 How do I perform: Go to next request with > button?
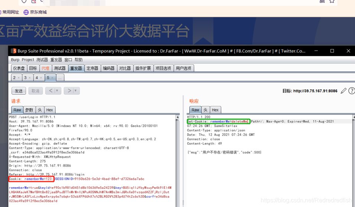69,91
